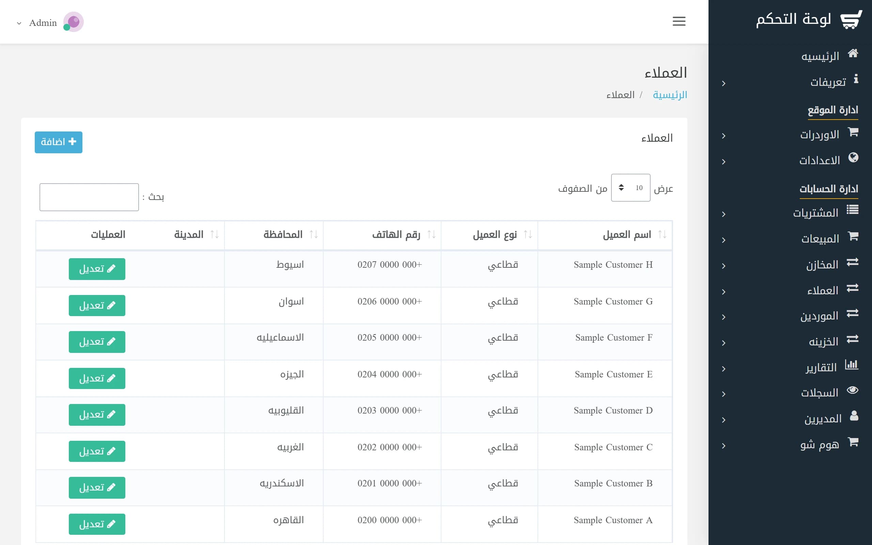Click تعديل for Sample Customer A
This screenshot has width=872, height=545.
[97, 524]
